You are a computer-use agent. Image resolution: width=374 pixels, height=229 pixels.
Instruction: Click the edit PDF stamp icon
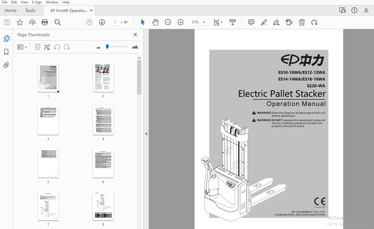(x=289, y=22)
